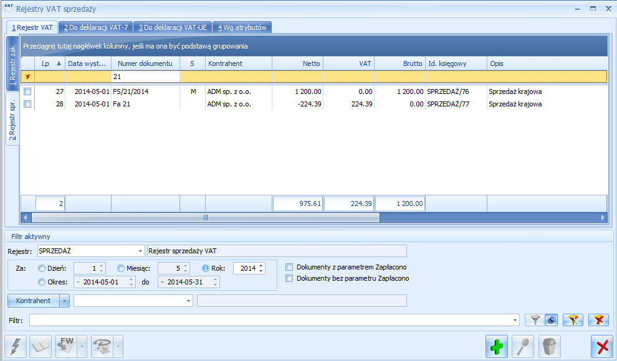Enable Dokumenty bez parametru Zapłacono

[289, 278]
